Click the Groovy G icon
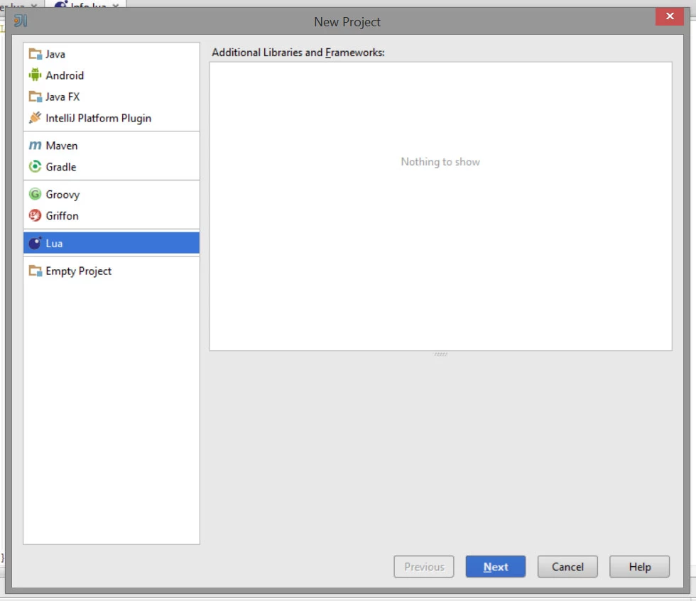 35,195
